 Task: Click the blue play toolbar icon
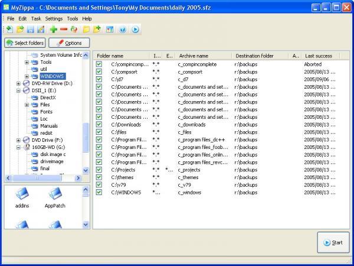coord(135,29)
